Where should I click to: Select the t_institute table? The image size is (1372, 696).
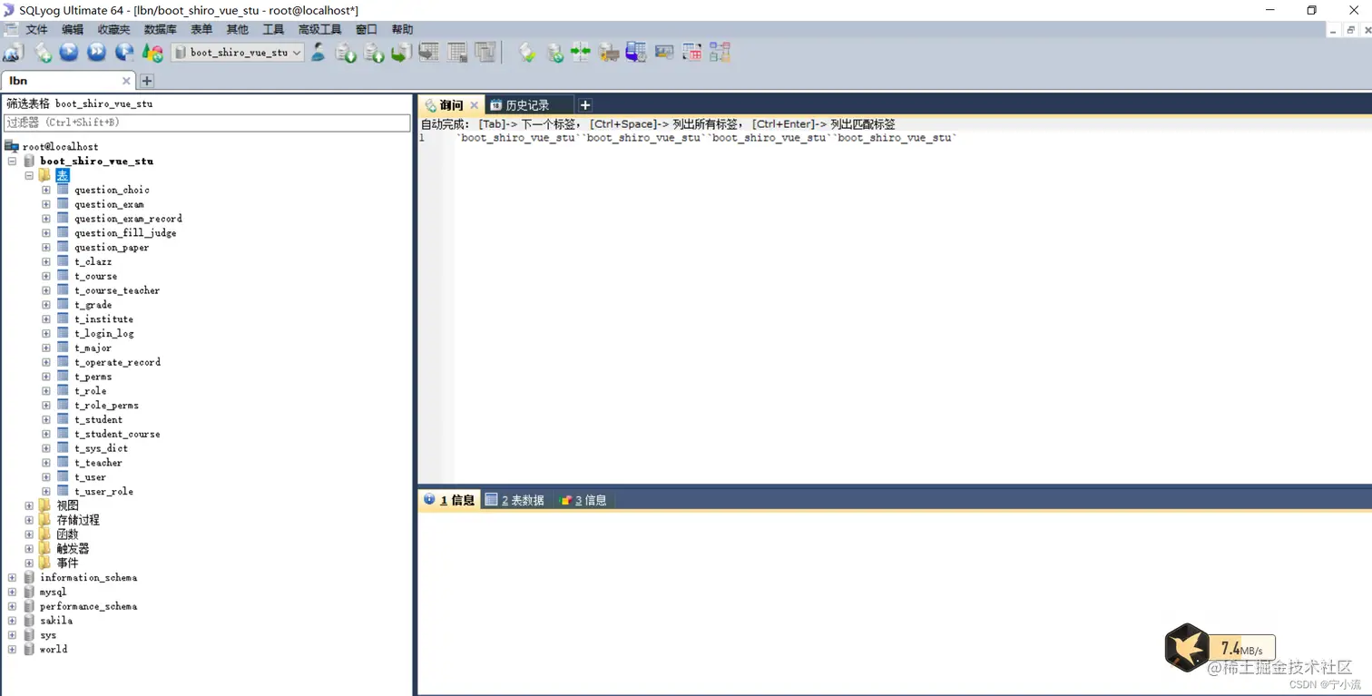103,319
